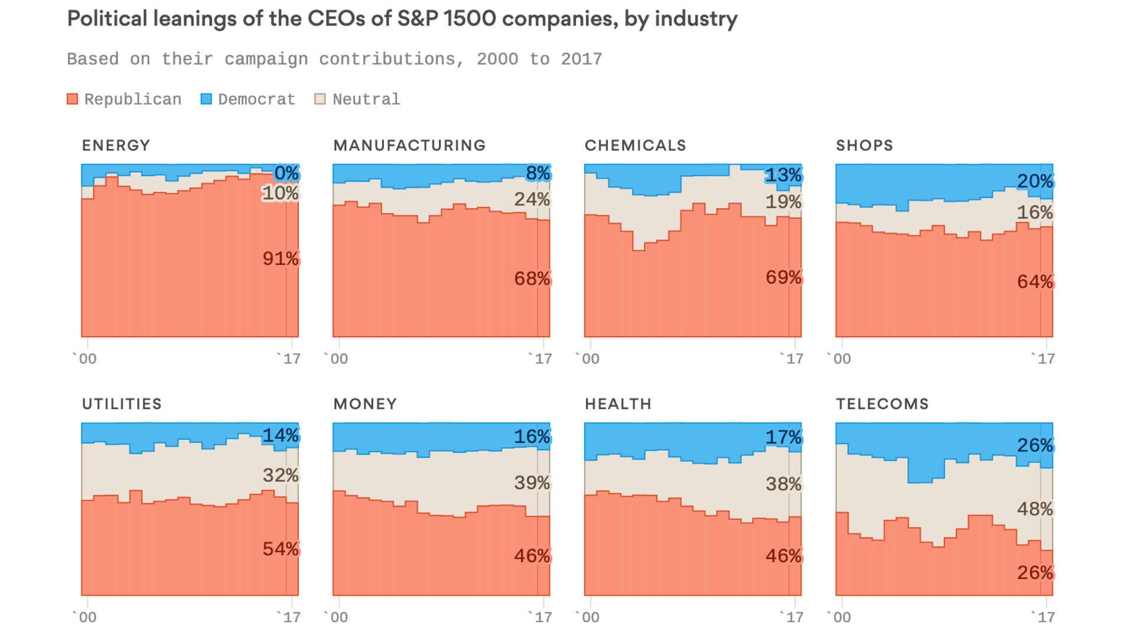Click the SHOPS chart heading
The width and height of the screenshot is (1134, 637).
(865, 146)
